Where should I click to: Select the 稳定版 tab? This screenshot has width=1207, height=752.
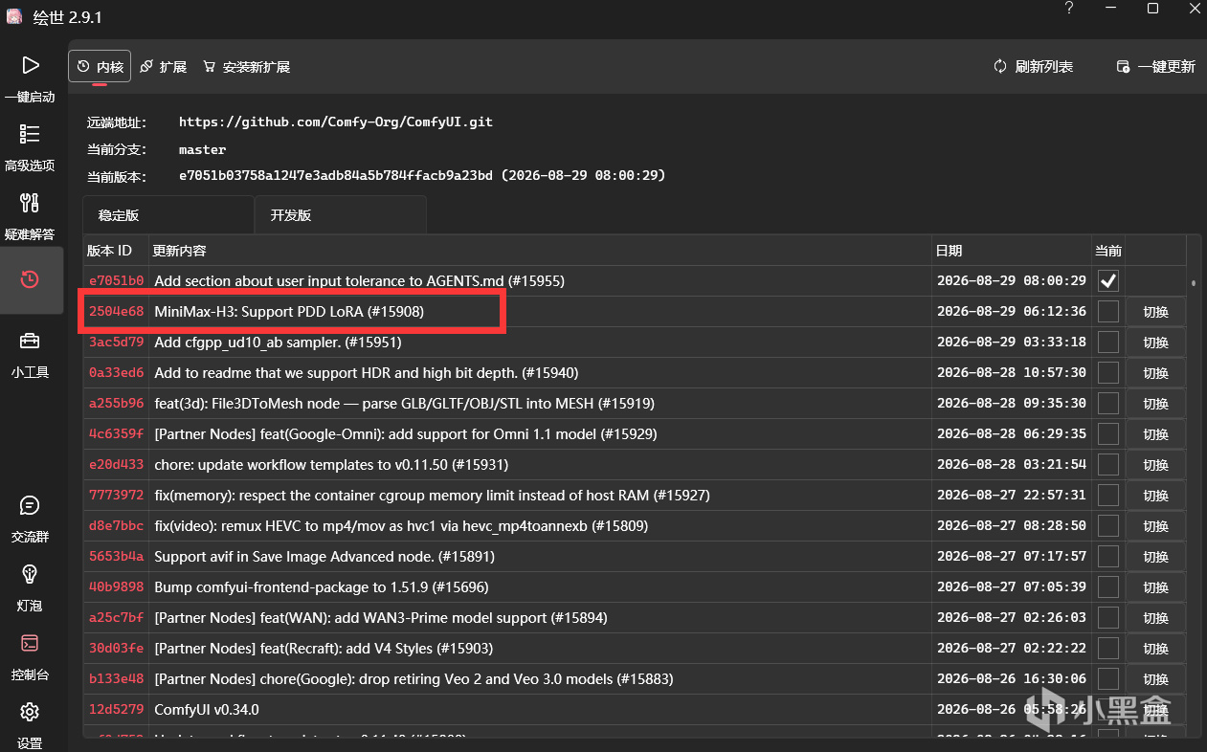[x=168, y=215]
